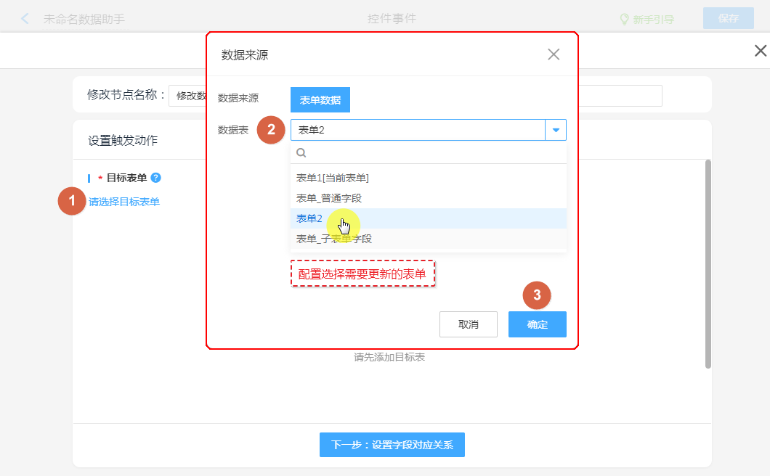Viewport: 770px width, 476px height.
Task: Click the back arrow beside 未命名数据助手
Action: pos(25,19)
